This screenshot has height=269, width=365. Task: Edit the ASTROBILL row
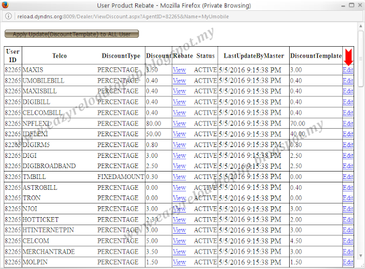click(x=348, y=188)
